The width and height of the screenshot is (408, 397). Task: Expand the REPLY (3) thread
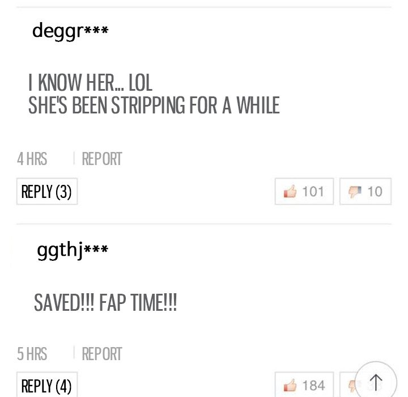point(47,192)
